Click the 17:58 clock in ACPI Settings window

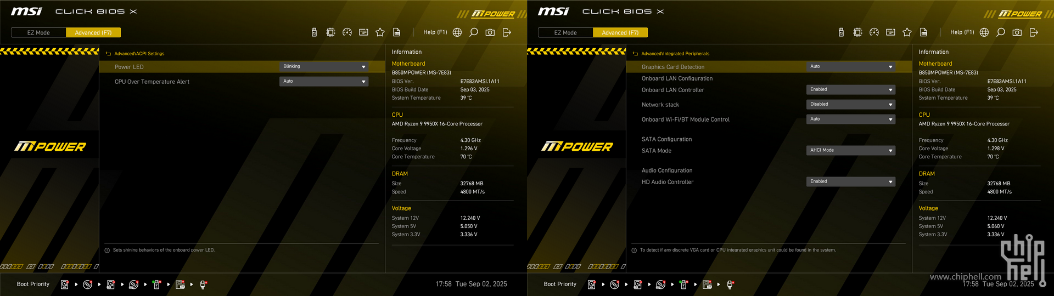coord(444,284)
